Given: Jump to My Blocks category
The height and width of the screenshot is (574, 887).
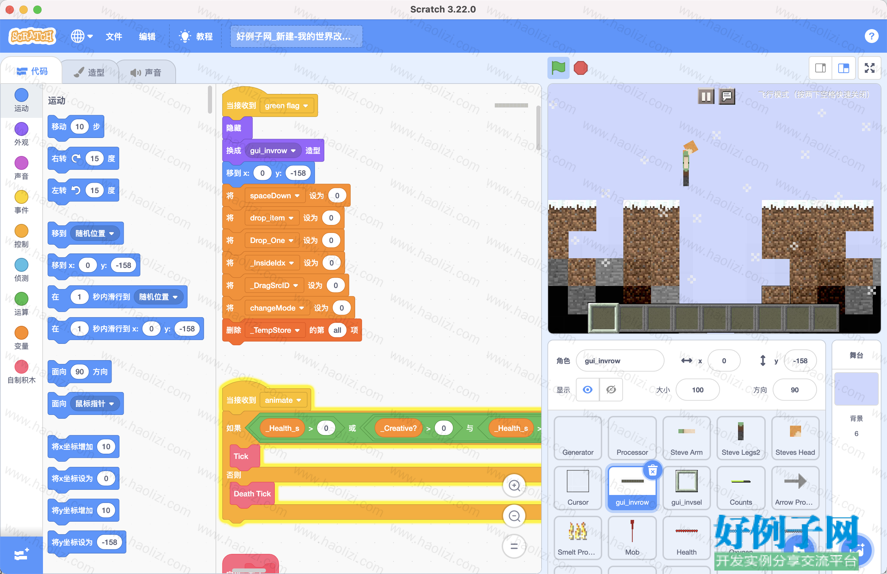Looking at the screenshot, I should click(21, 372).
